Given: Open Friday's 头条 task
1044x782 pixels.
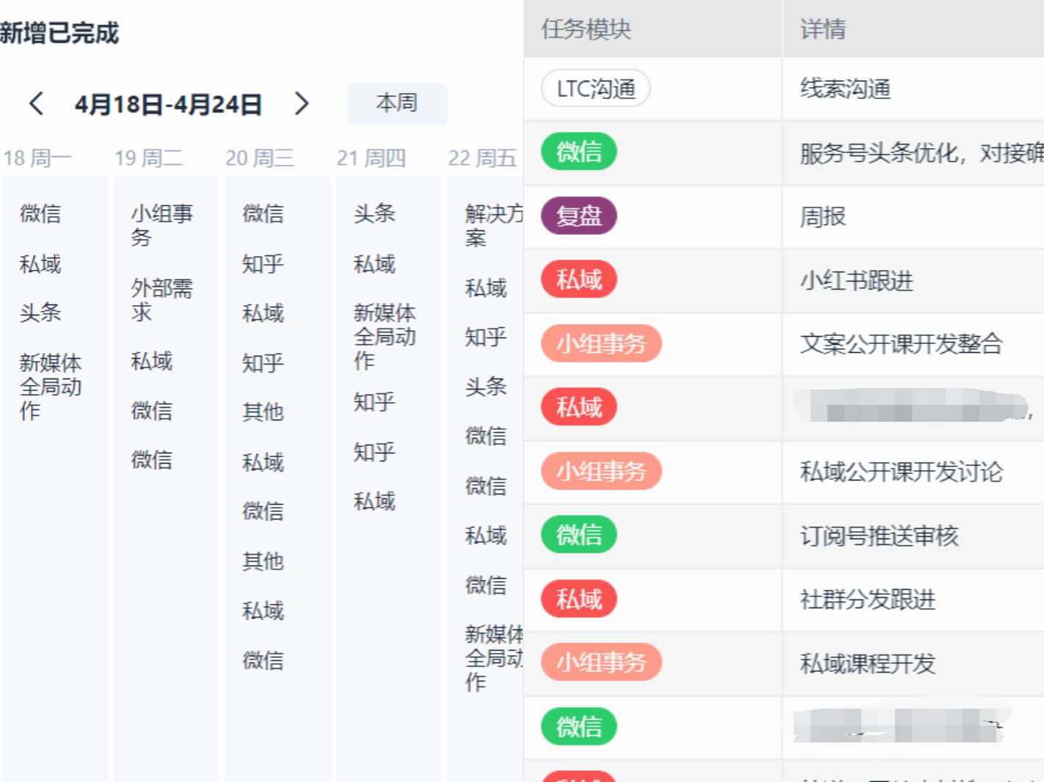Looking at the screenshot, I should click(486, 387).
